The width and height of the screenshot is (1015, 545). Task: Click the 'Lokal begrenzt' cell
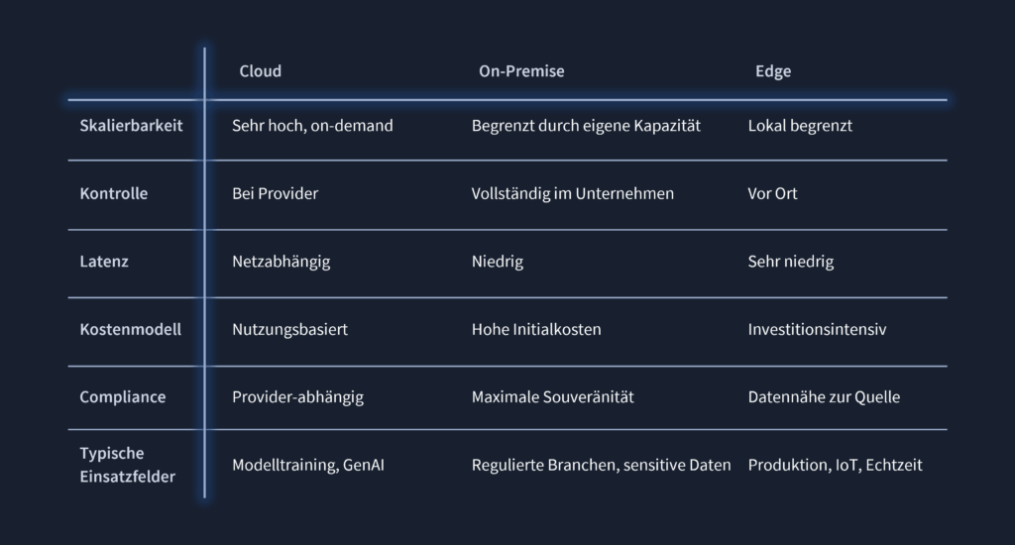[x=800, y=126]
